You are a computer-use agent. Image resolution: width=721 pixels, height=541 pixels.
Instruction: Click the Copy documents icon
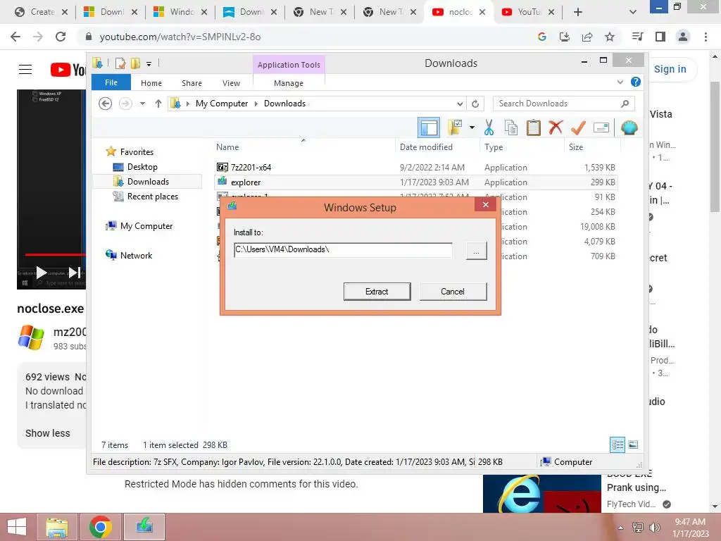tap(511, 128)
